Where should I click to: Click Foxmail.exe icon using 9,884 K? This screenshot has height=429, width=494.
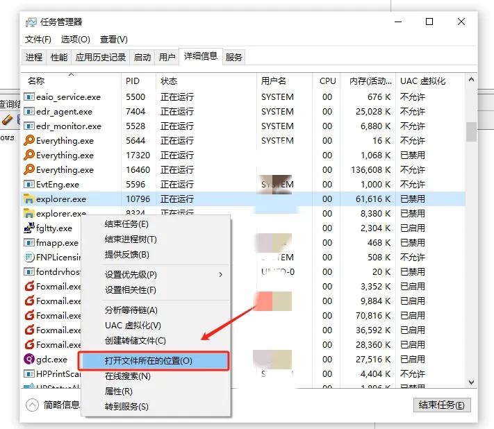[x=29, y=301]
